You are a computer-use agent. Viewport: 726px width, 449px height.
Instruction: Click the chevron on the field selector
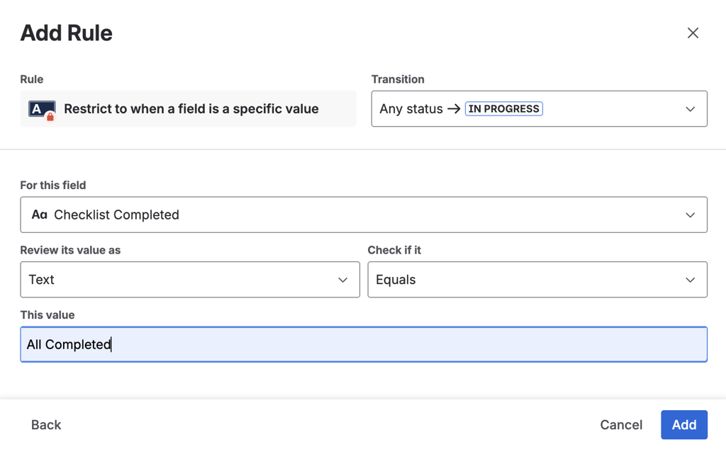[x=690, y=214]
